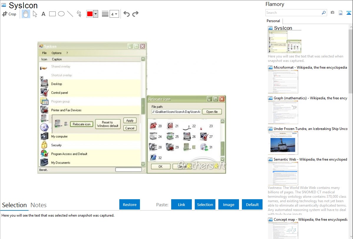Paste as Image
The width and height of the screenshot is (353, 239).
(x=228, y=205)
